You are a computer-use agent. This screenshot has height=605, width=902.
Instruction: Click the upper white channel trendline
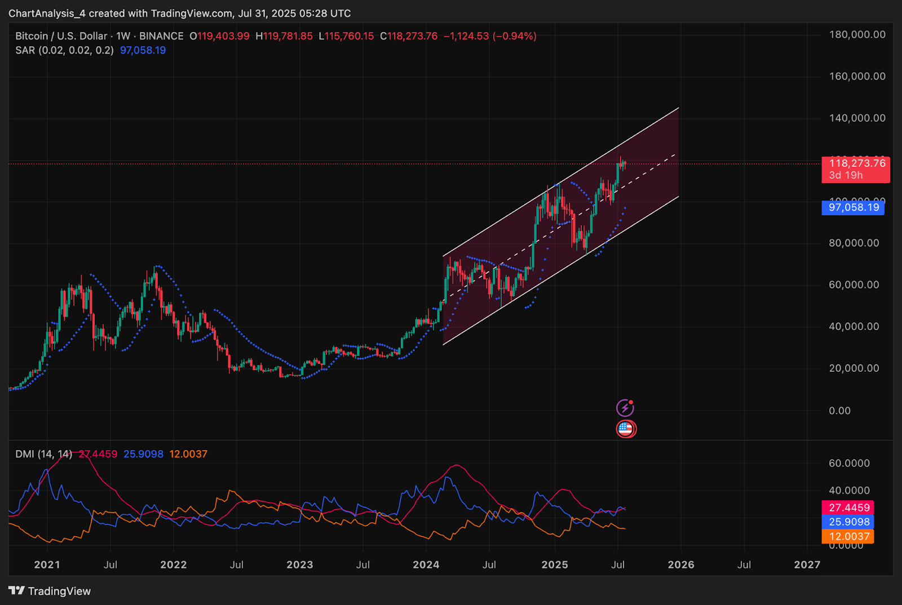561,181
